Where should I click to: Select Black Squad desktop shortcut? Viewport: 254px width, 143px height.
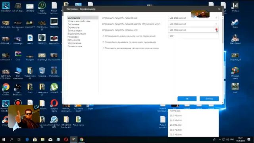235,40
